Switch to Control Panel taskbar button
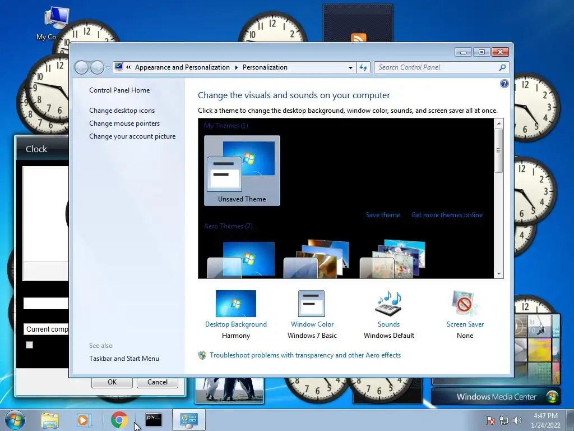This screenshot has height=431, width=574. pyautogui.click(x=188, y=420)
